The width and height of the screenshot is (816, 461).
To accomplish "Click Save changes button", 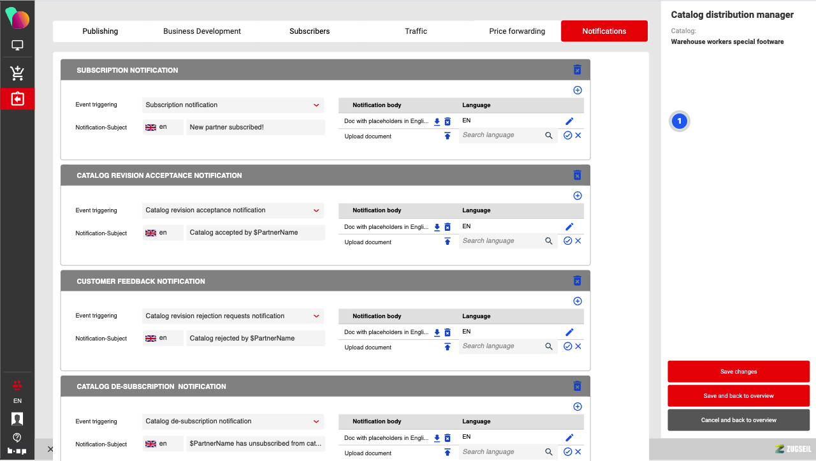I will click(738, 372).
